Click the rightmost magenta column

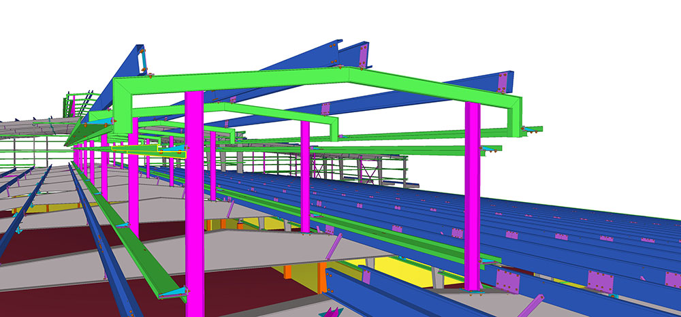[473, 197]
